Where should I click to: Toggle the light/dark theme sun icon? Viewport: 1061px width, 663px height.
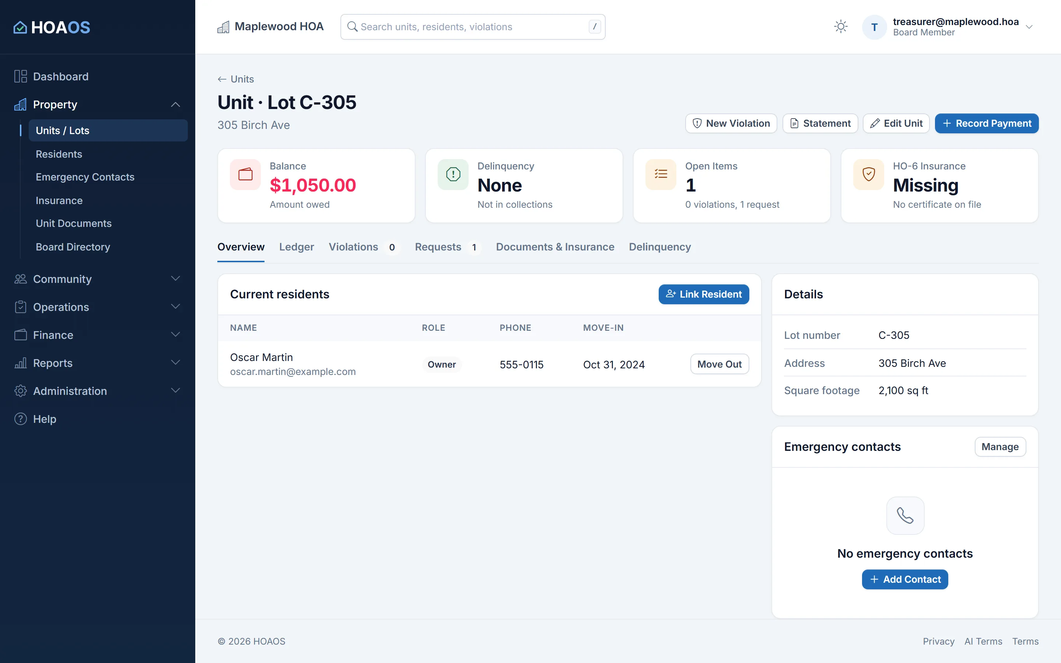[840, 27]
